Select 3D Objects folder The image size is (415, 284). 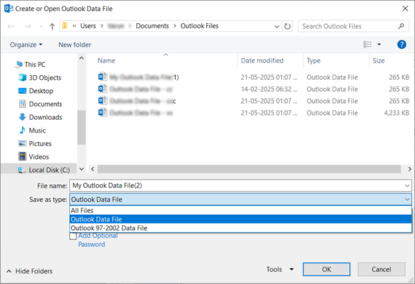click(40, 78)
